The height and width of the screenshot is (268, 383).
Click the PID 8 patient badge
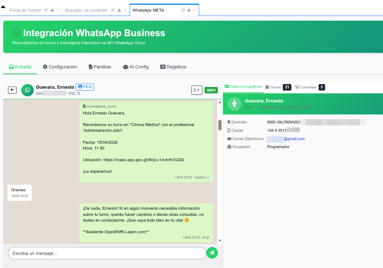coord(85,87)
